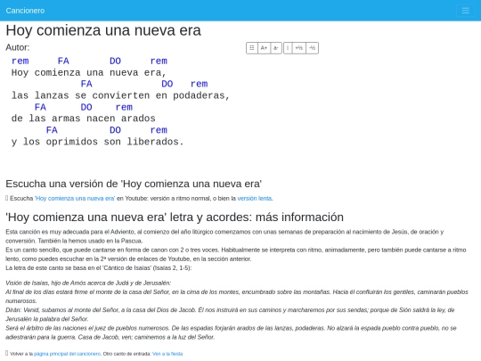Click the page title 'Hoy comienza una nueva era'
Viewport: 481px width, 361px height.
[103, 30]
